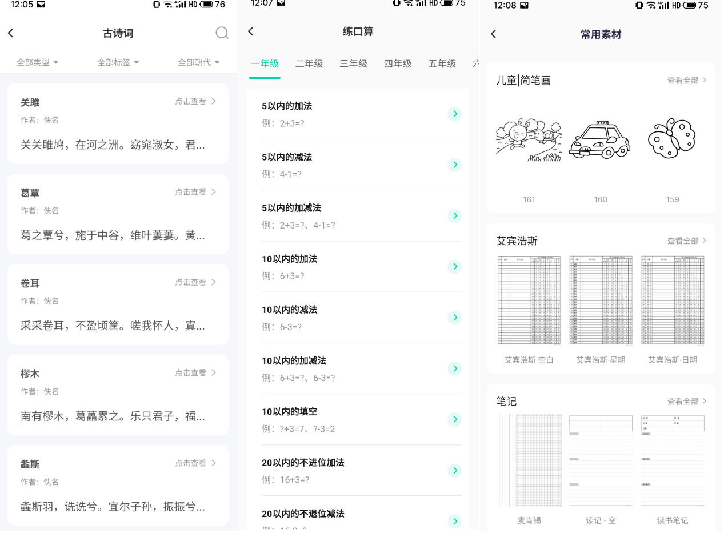Go back from the 常用素材 screen
Viewport: 724px width, 541px height.
494,34
